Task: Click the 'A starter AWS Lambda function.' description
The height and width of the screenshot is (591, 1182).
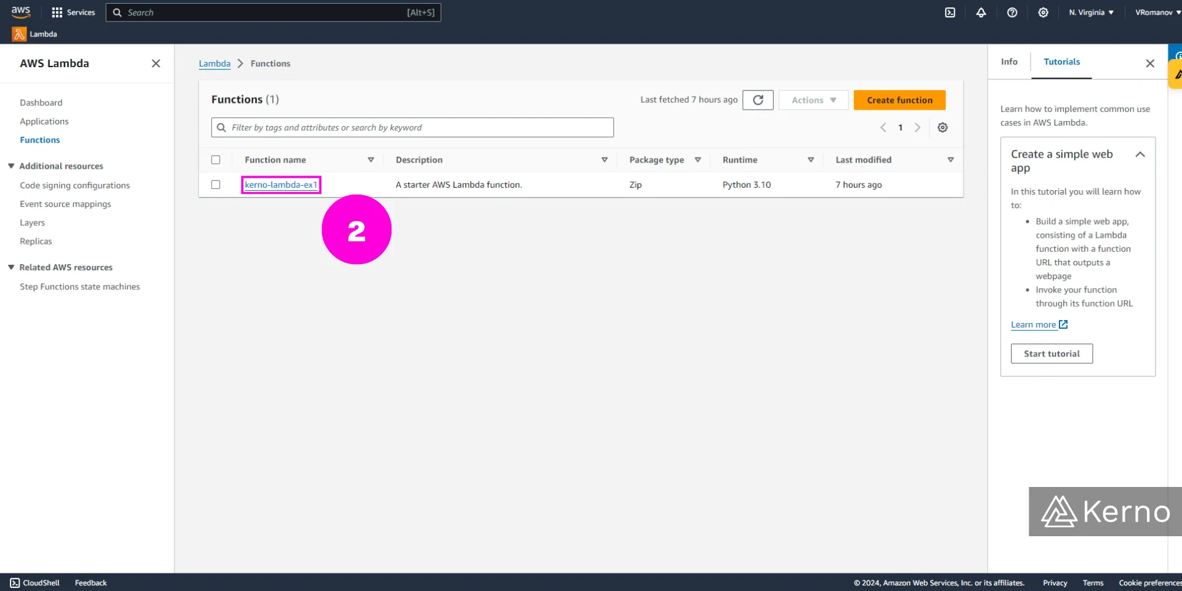Action: click(459, 185)
